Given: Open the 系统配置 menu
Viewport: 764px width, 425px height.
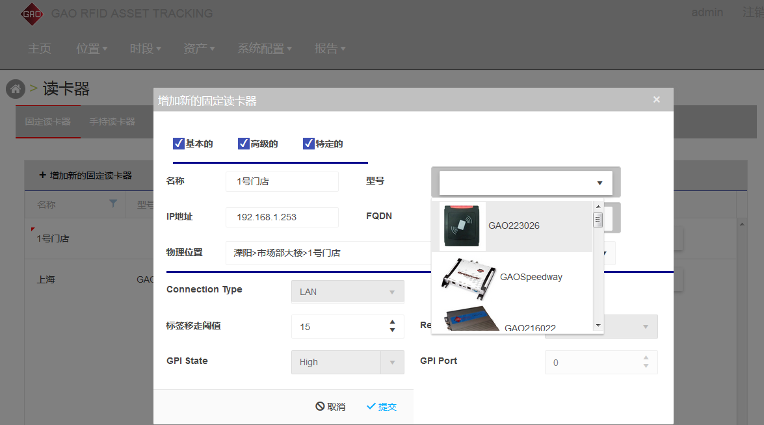Looking at the screenshot, I should point(264,49).
